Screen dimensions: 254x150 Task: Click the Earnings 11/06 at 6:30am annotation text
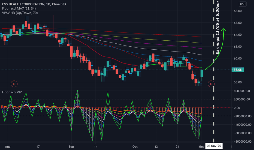(217, 28)
